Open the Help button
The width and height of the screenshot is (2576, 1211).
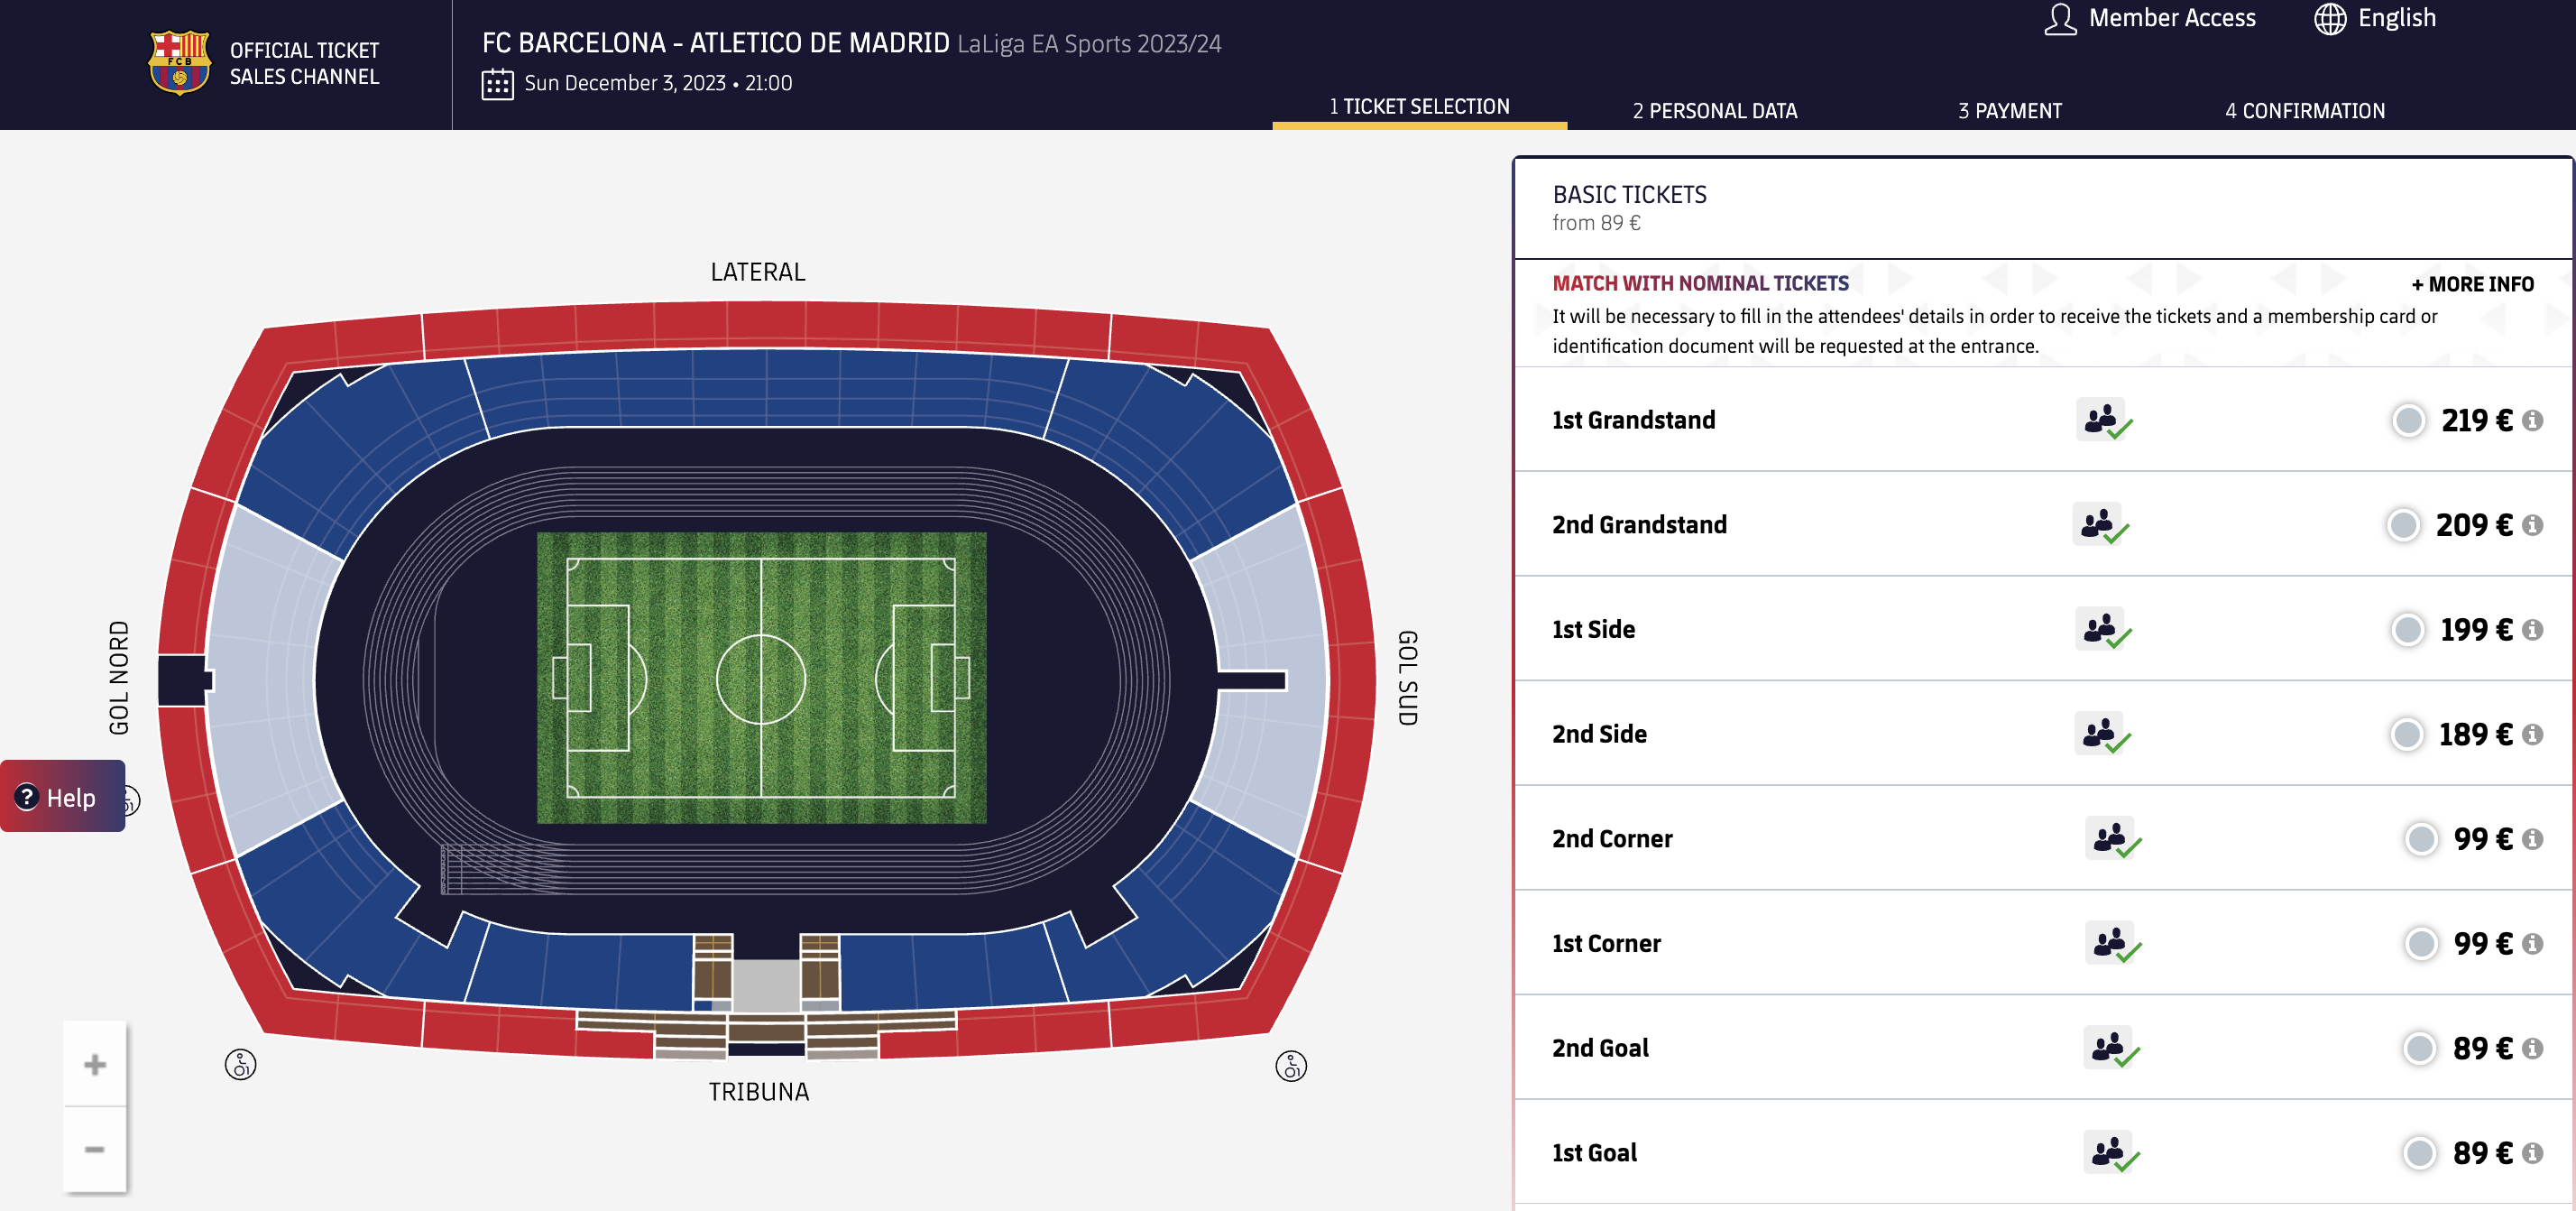pos(62,797)
